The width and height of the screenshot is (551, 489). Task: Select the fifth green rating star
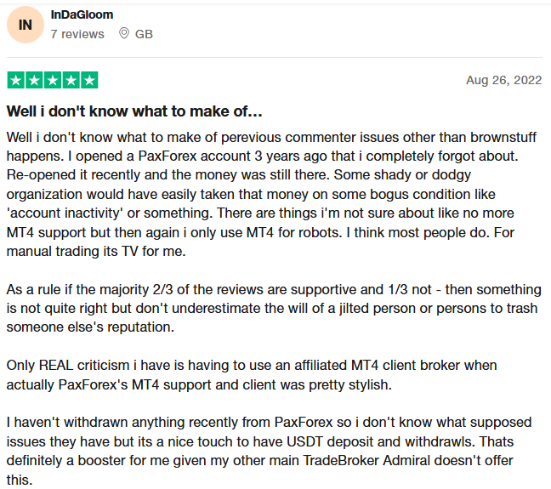click(89, 80)
